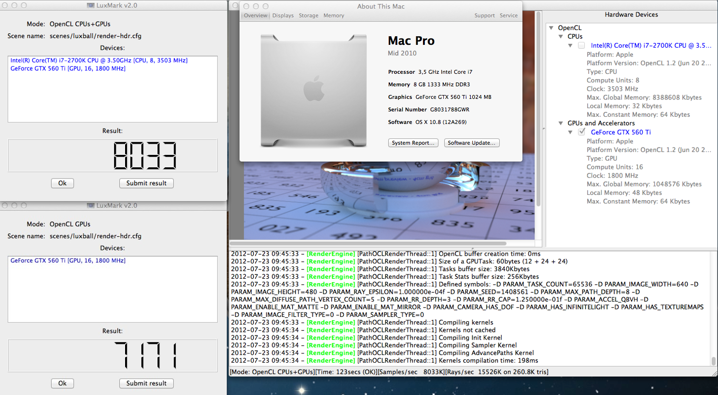The width and height of the screenshot is (718, 395).
Task: Select Intel(R) Core(TM) i7-2700K tree entry
Action: (x=651, y=45)
